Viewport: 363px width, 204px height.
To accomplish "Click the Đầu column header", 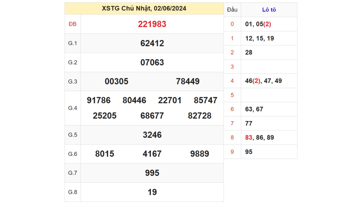I will (x=232, y=10).
